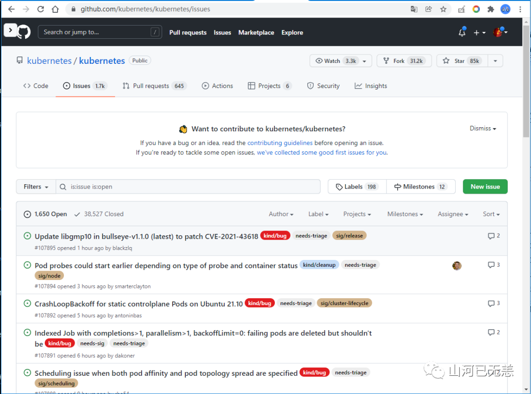The image size is (531, 394).
Task: Open Marketplace in top navigation
Action: [256, 32]
